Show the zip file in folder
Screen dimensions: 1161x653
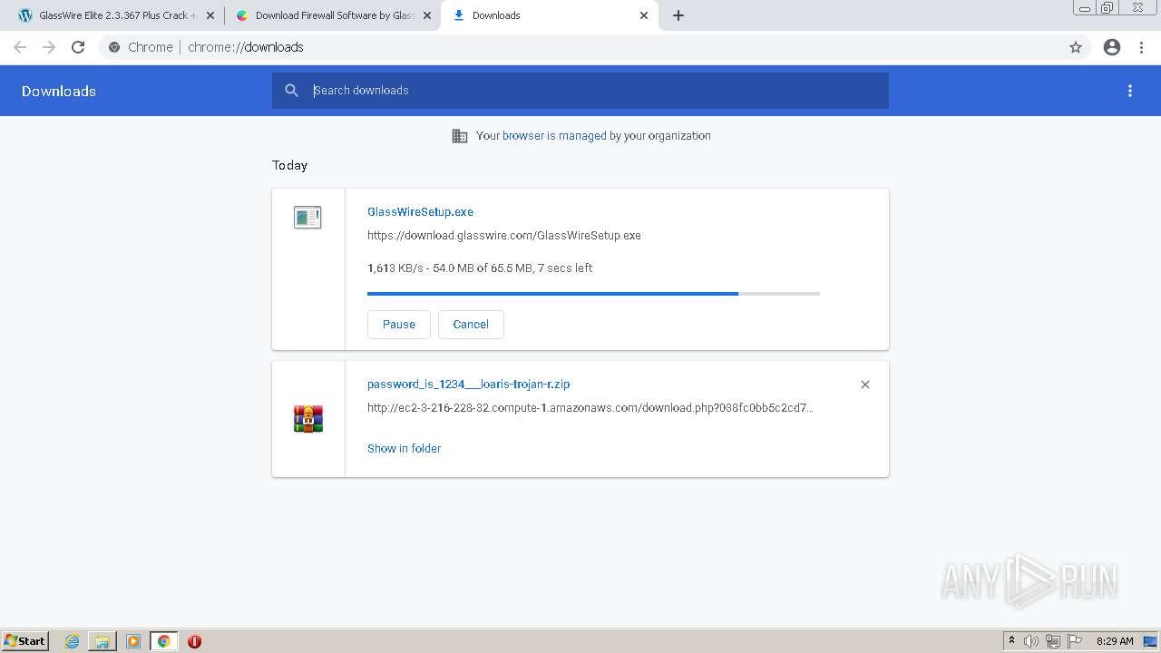[x=404, y=449]
